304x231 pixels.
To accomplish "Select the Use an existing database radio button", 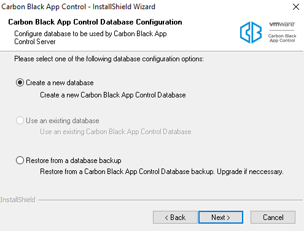I will click(20, 121).
